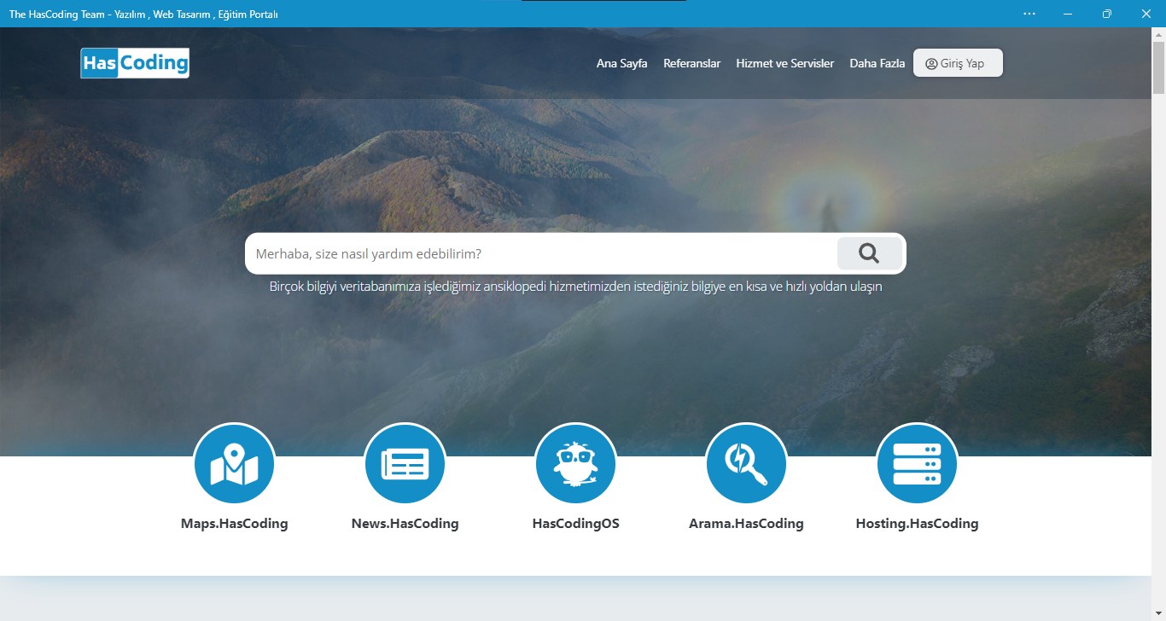Open the News.HasCoding newspaper icon
This screenshot has height=621, width=1166.
pos(405,464)
